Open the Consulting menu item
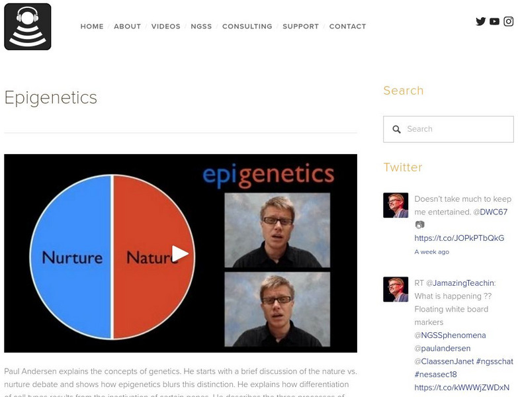The height and width of the screenshot is (397, 518). coord(247,26)
